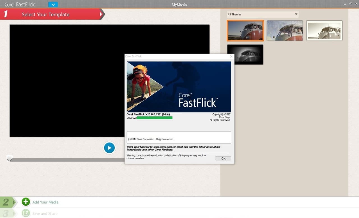Click the Save and Share export icon
359x218 pixels.
tap(26, 213)
